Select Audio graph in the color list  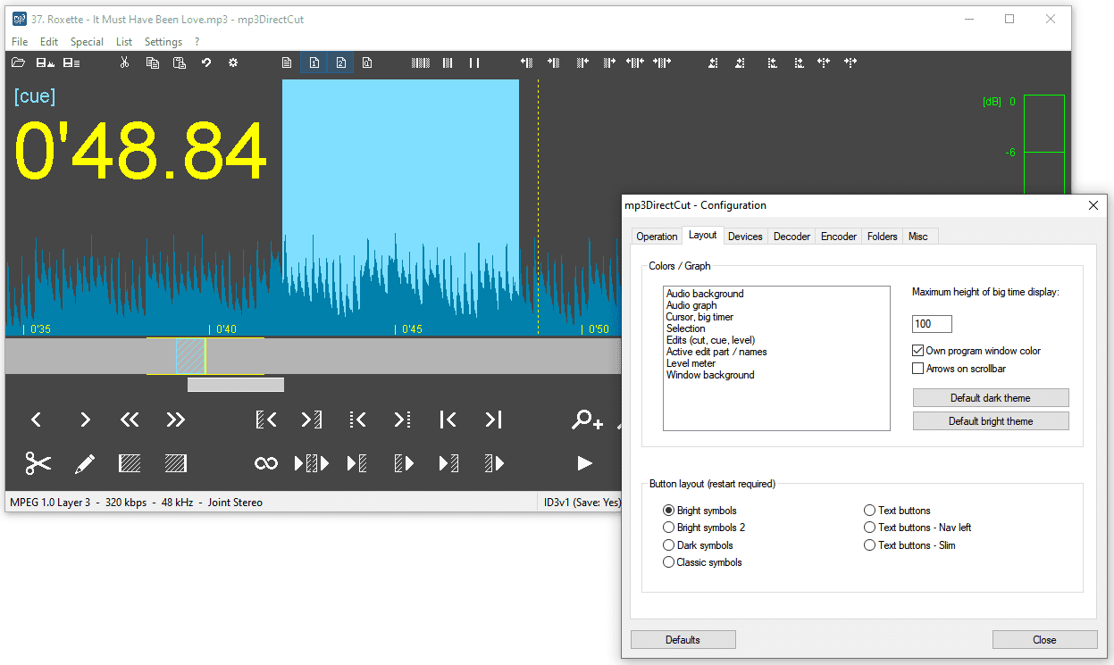point(691,305)
